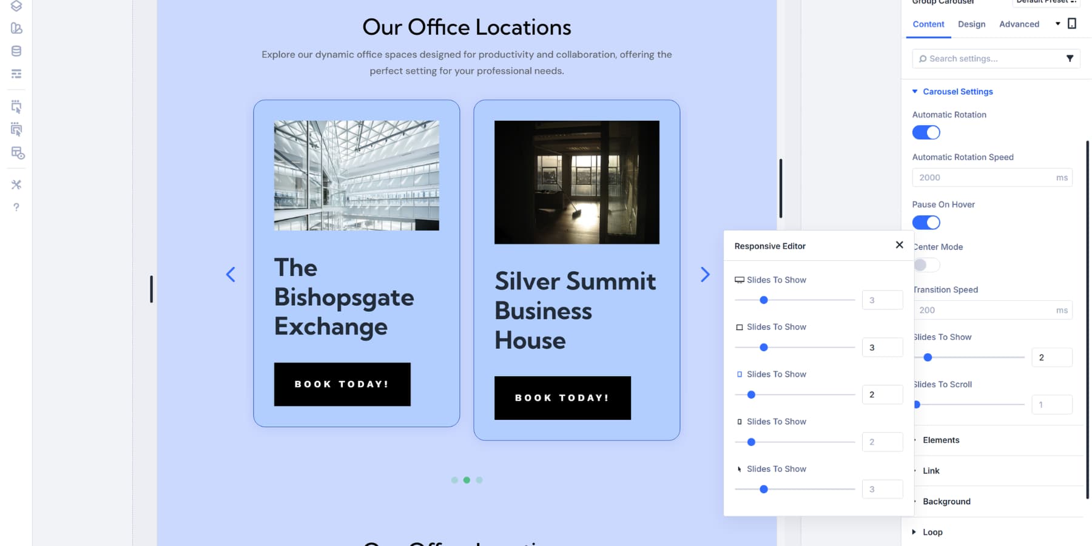This screenshot has width=1092, height=546.
Task: Switch to the Design tab
Action: pos(971,24)
